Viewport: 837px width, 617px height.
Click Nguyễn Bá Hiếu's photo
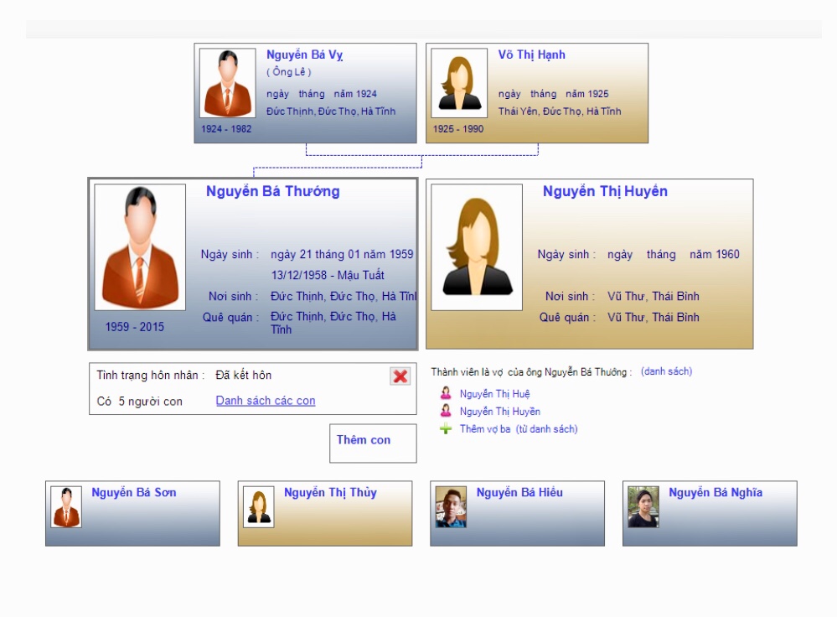pos(451,507)
